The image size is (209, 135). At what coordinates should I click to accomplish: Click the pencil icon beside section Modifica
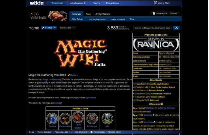[69, 75]
